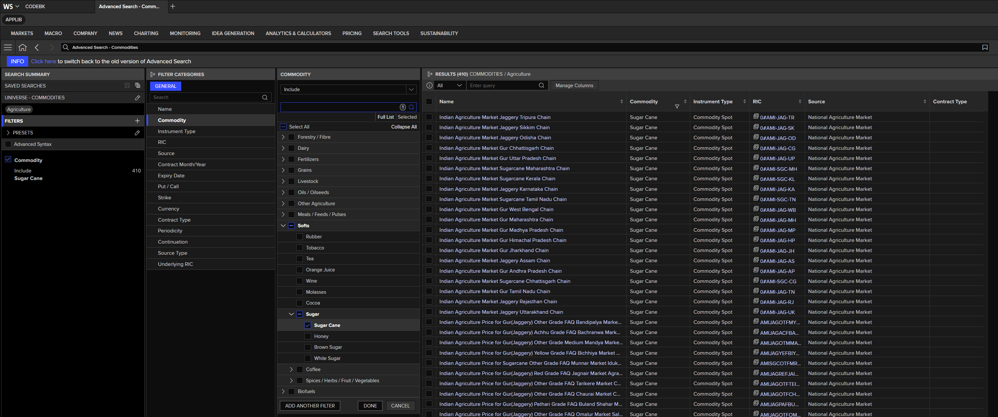This screenshot has height=417, width=998.
Task: Uncheck the Sugar Cane checkbox
Action: pos(308,325)
